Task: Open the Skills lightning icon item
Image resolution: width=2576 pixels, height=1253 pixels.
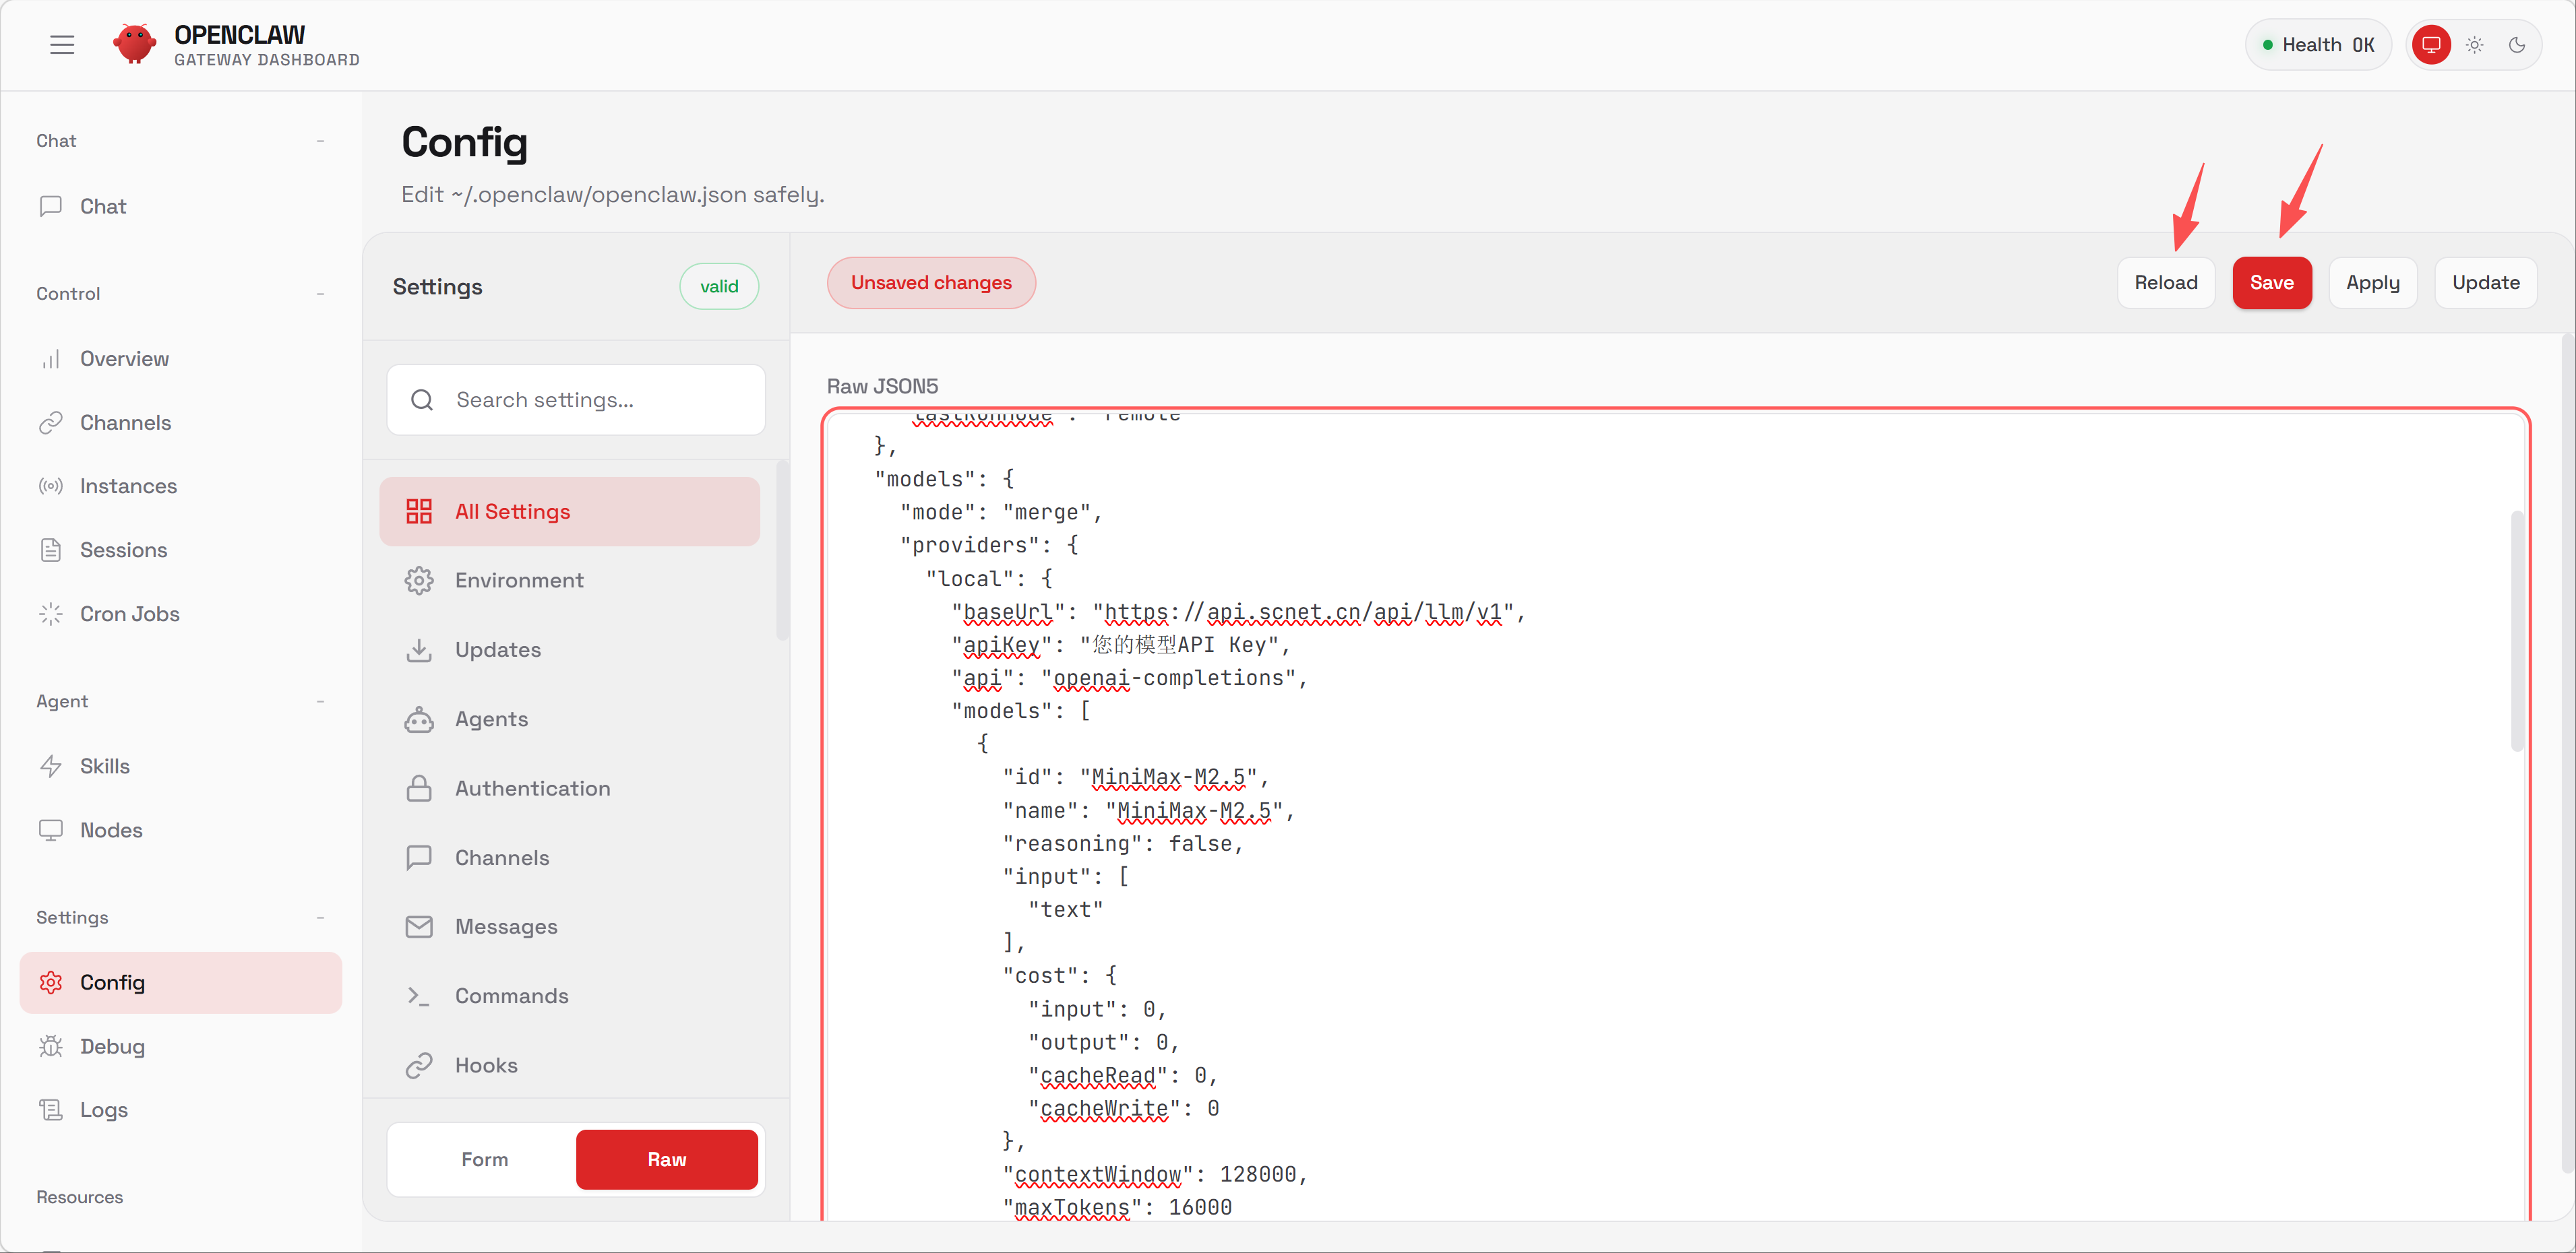Action: 104,767
